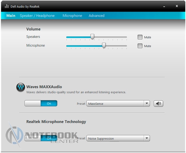The height and width of the screenshot is (153, 186).
Task: Select the Advanced tab
Action: point(96,16)
